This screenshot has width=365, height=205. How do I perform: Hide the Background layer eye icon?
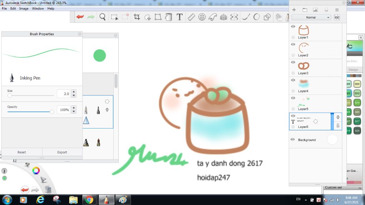pos(293,140)
